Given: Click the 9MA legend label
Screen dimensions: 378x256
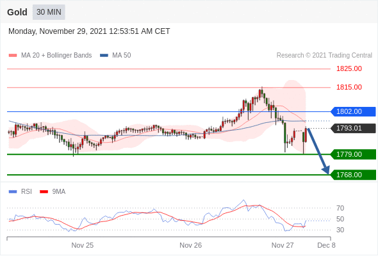Looking at the screenshot, I should tap(59, 192).
